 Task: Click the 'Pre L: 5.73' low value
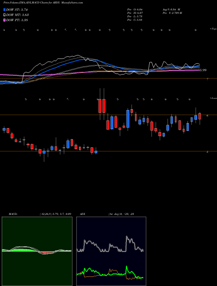(x=135, y=16)
